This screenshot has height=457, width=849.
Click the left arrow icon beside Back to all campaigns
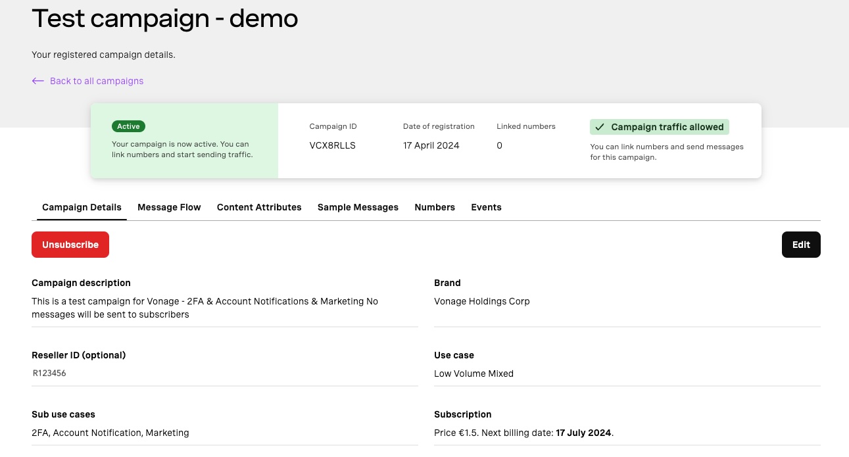click(37, 81)
